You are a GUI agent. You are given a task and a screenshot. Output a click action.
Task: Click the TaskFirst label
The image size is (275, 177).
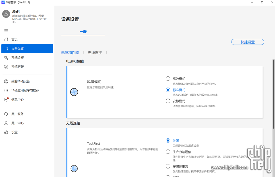(94, 144)
